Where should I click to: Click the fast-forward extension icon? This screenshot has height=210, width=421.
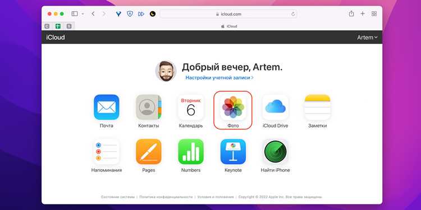coord(141,14)
